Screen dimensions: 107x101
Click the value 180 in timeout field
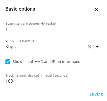click(x=9, y=81)
